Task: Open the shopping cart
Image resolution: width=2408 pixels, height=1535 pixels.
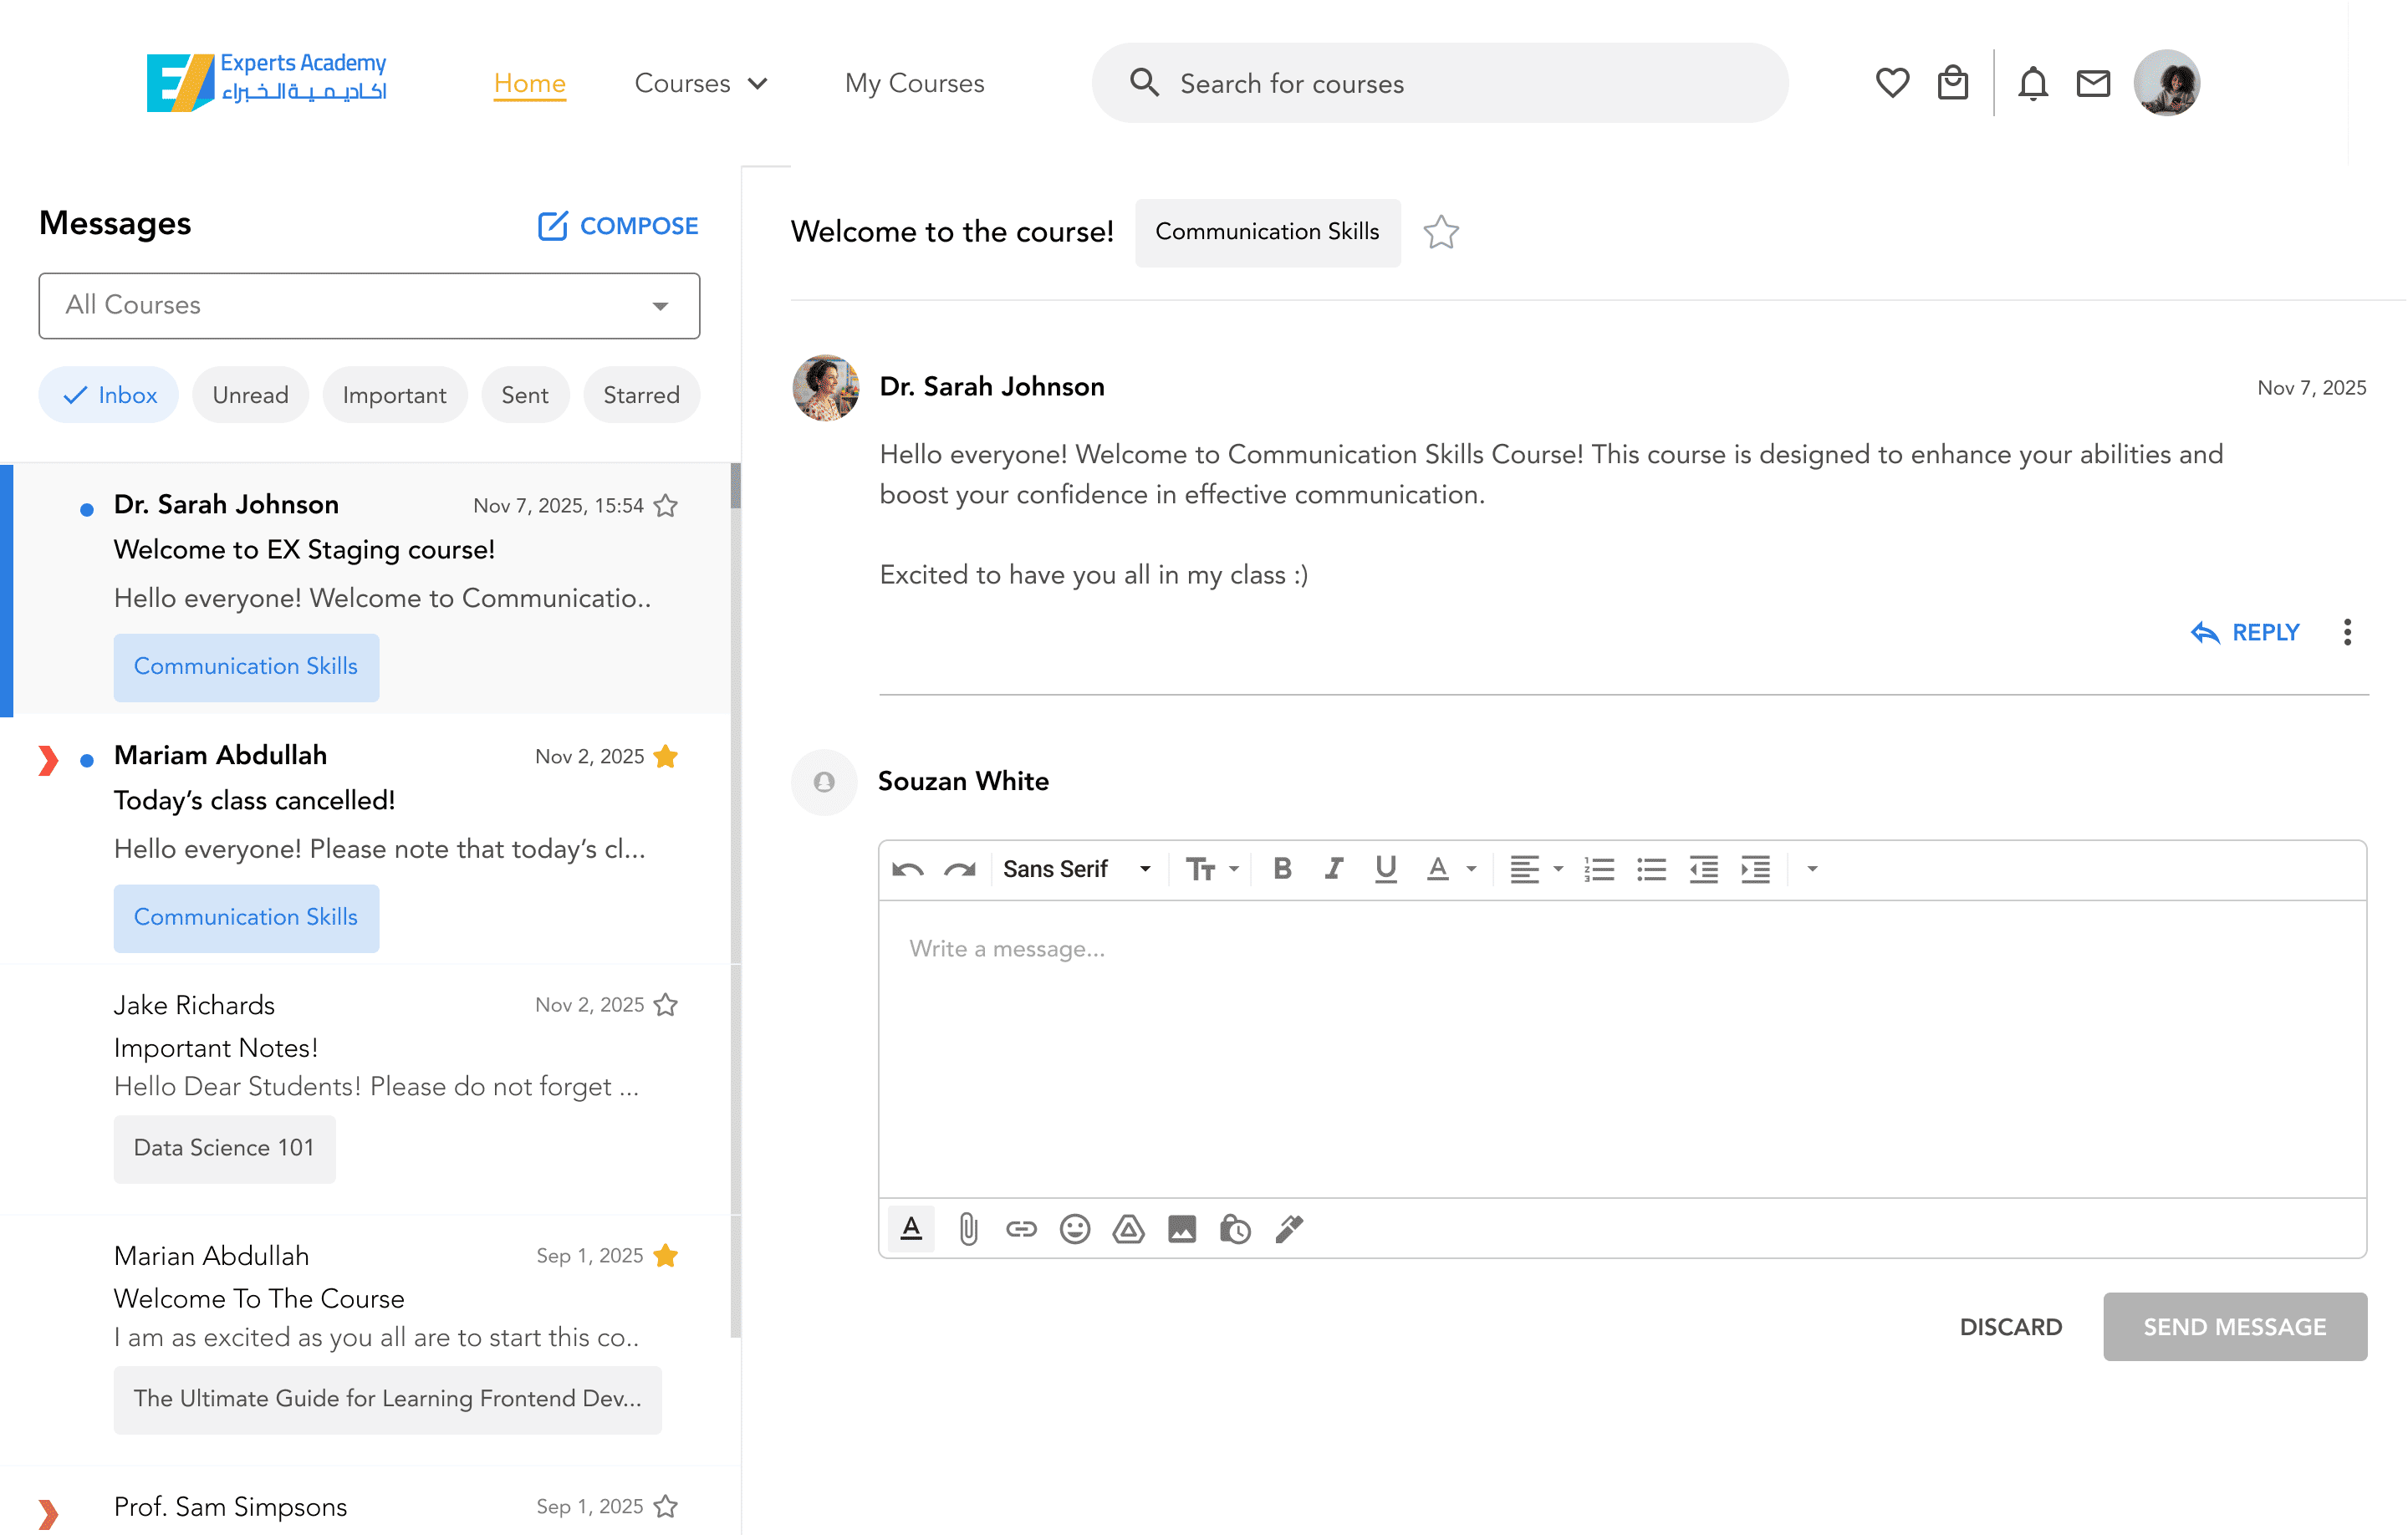Action: pos(1953,82)
